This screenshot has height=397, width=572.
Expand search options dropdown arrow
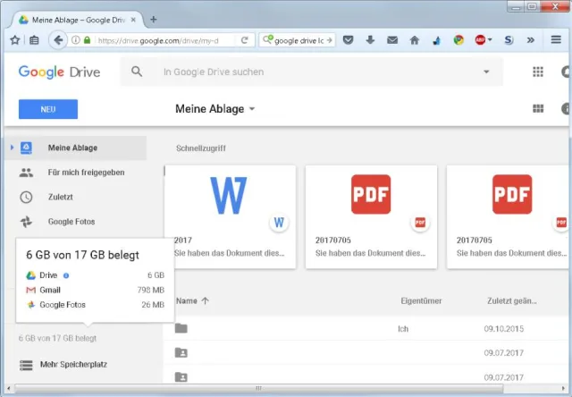[486, 72]
